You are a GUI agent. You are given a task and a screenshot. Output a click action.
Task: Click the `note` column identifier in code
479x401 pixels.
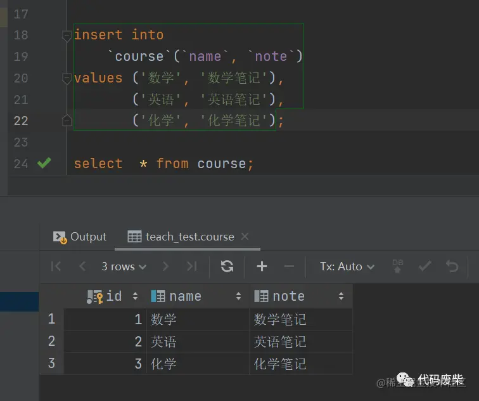[x=271, y=56]
